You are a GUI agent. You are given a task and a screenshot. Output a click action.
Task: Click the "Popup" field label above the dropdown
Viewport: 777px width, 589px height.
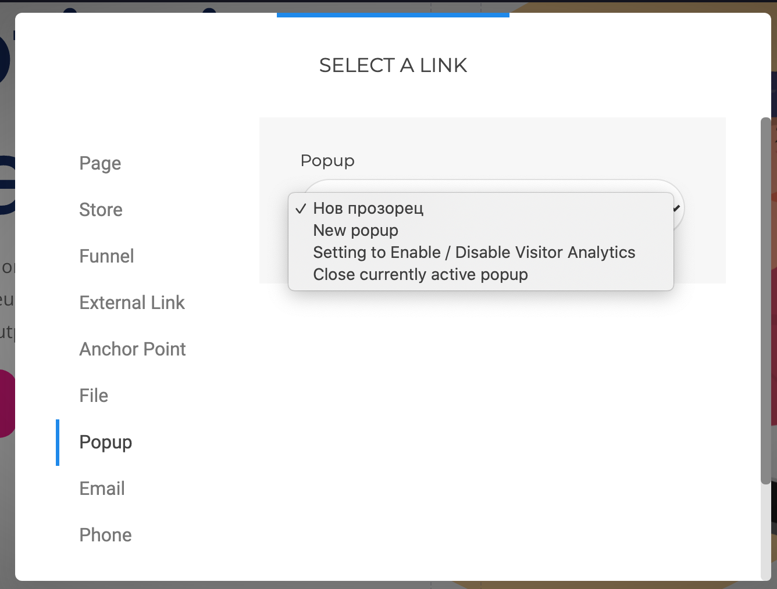(x=327, y=161)
